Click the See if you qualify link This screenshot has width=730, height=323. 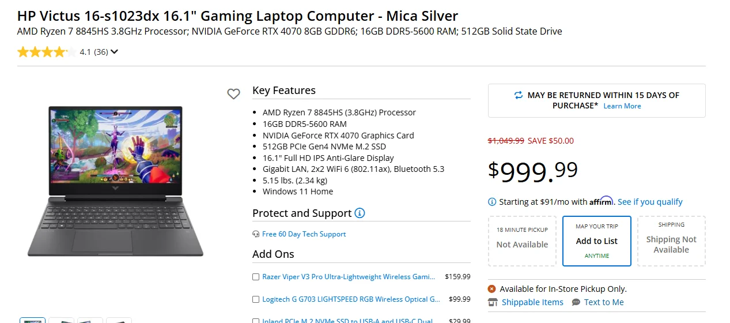point(650,202)
